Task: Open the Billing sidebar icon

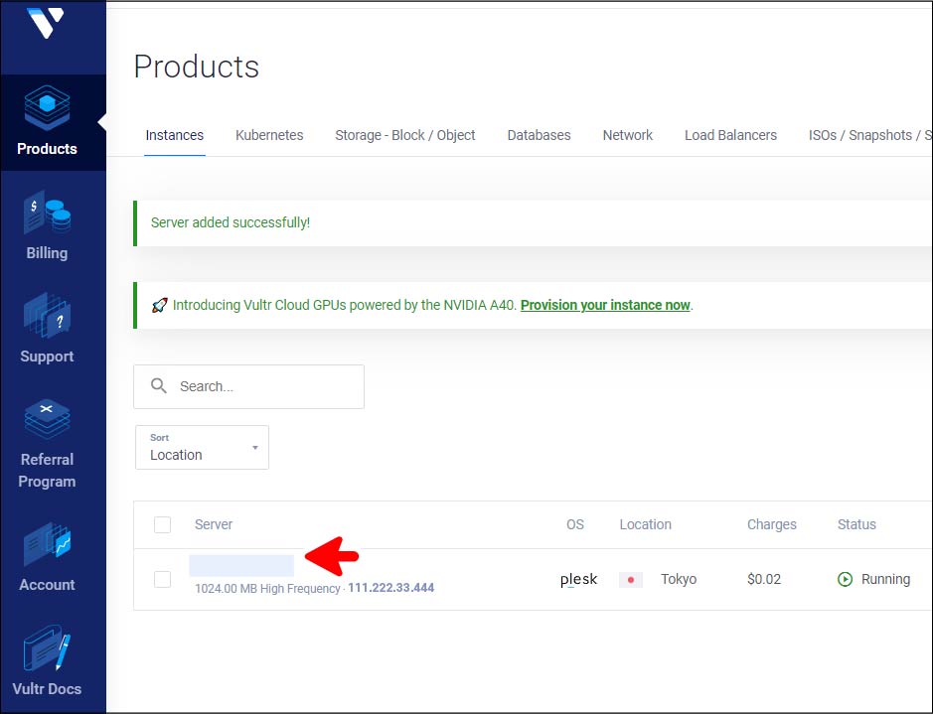Action: pyautogui.click(x=47, y=213)
